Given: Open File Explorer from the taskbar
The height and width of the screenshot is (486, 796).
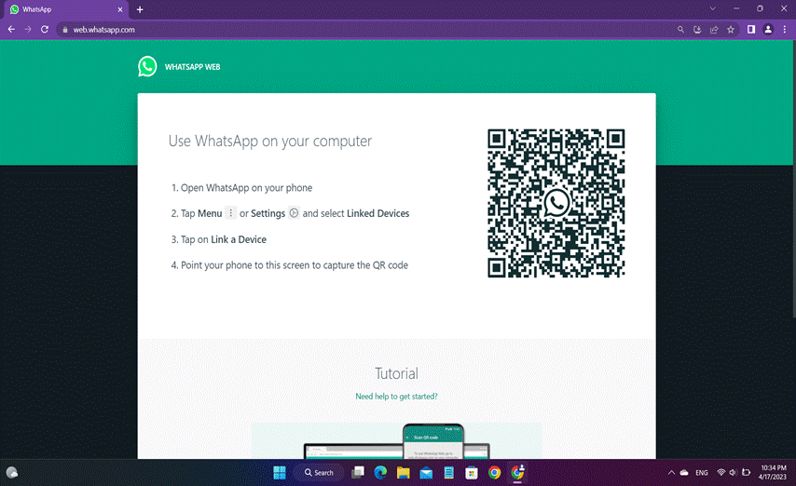Looking at the screenshot, I should (x=403, y=472).
